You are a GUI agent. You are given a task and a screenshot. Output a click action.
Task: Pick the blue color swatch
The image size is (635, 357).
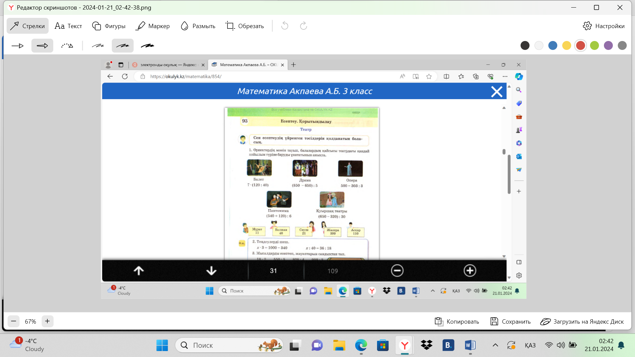(x=553, y=46)
